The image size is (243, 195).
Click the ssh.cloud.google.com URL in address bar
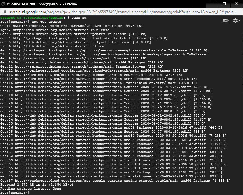click(123, 12)
